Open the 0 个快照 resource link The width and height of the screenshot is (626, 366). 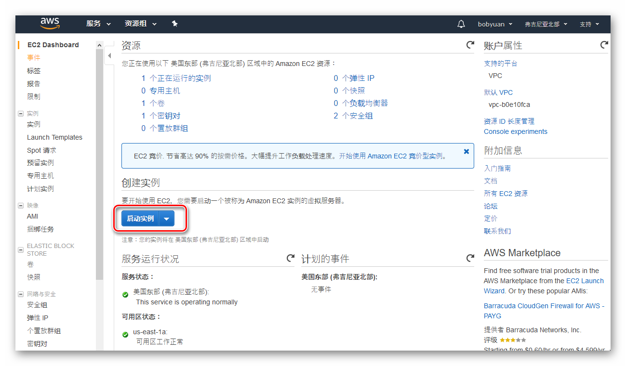349,91
